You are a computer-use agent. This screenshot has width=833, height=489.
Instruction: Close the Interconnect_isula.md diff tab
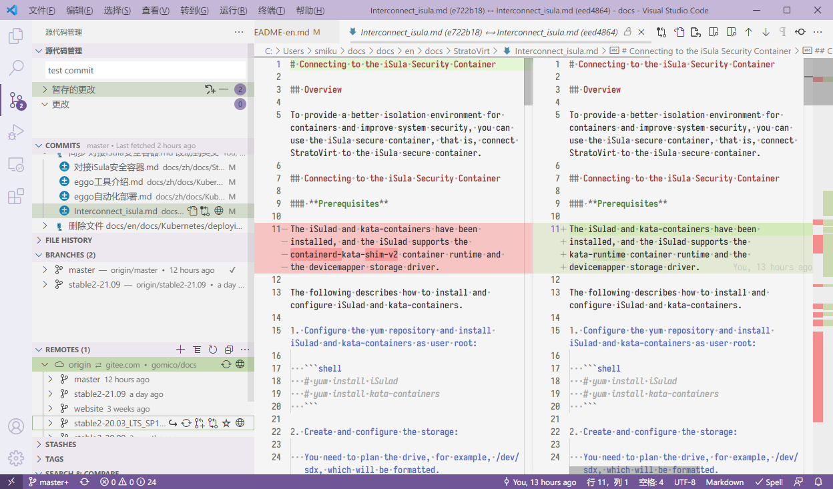coord(641,32)
